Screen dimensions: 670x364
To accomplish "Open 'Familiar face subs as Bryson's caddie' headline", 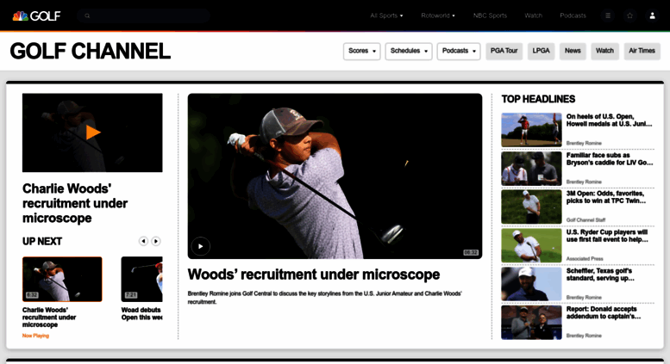I will point(610,159).
